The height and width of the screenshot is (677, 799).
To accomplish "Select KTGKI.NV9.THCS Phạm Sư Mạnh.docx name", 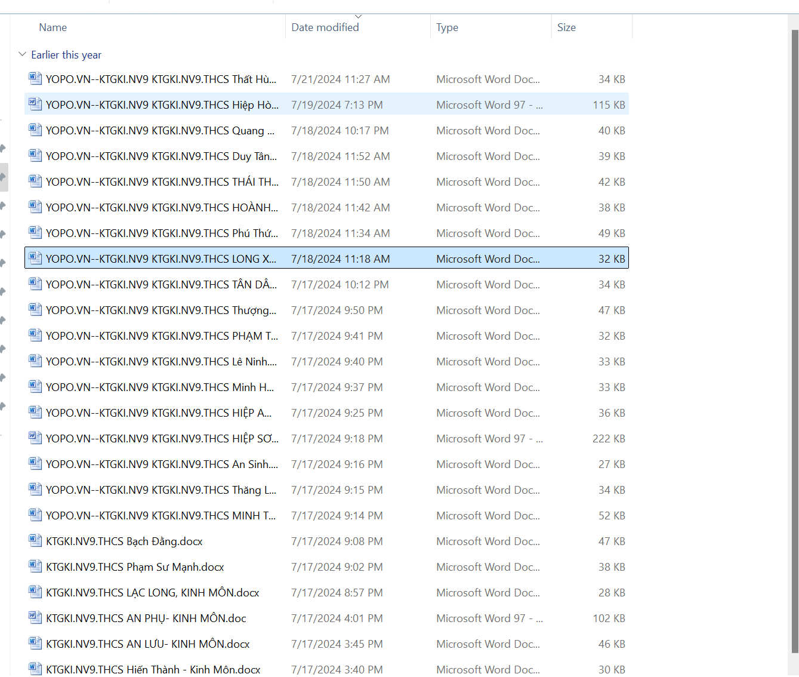I will [135, 567].
